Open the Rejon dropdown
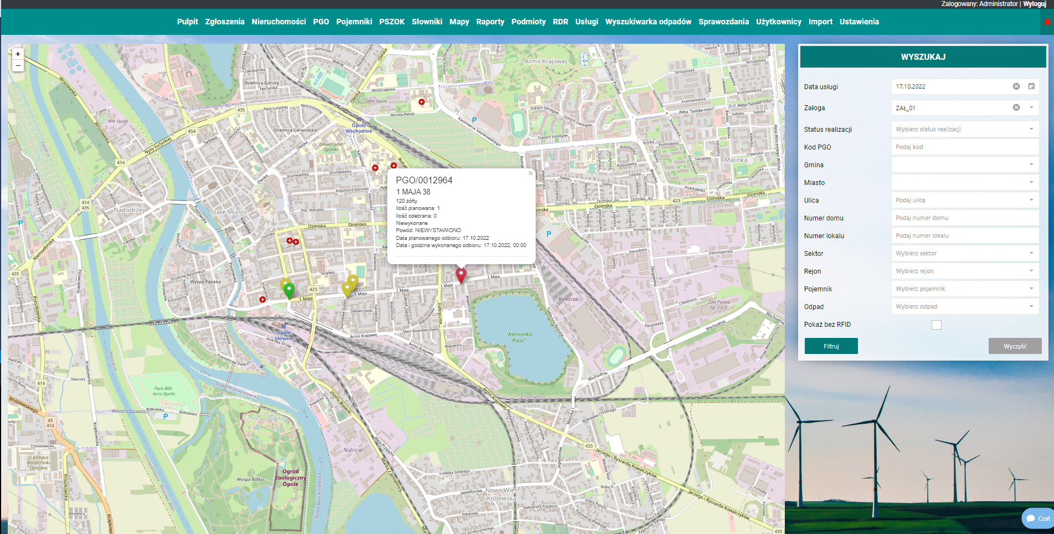 click(x=965, y=271)
